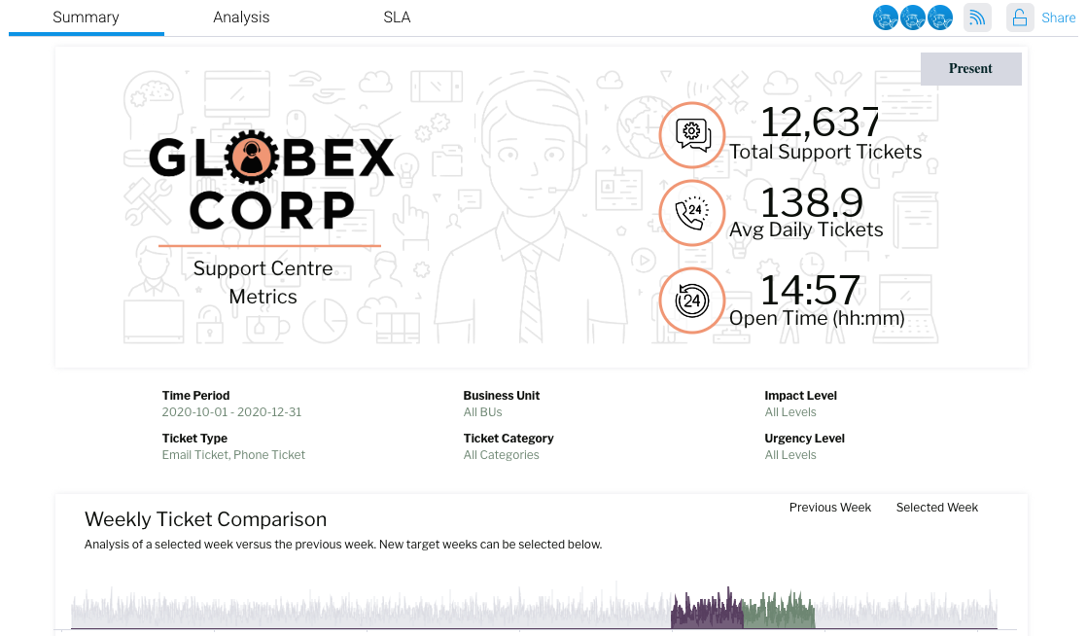Image resolution: width=1087 pixels, height=636 pixels.
Task: Click the green selected-week region in timeline
Action: click(779, 613)
